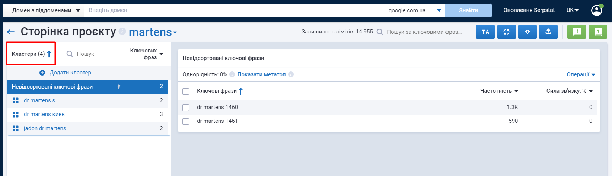Click the export upload icon button
Viewport: 612px width, 176px height.
[x=548, y=32]
